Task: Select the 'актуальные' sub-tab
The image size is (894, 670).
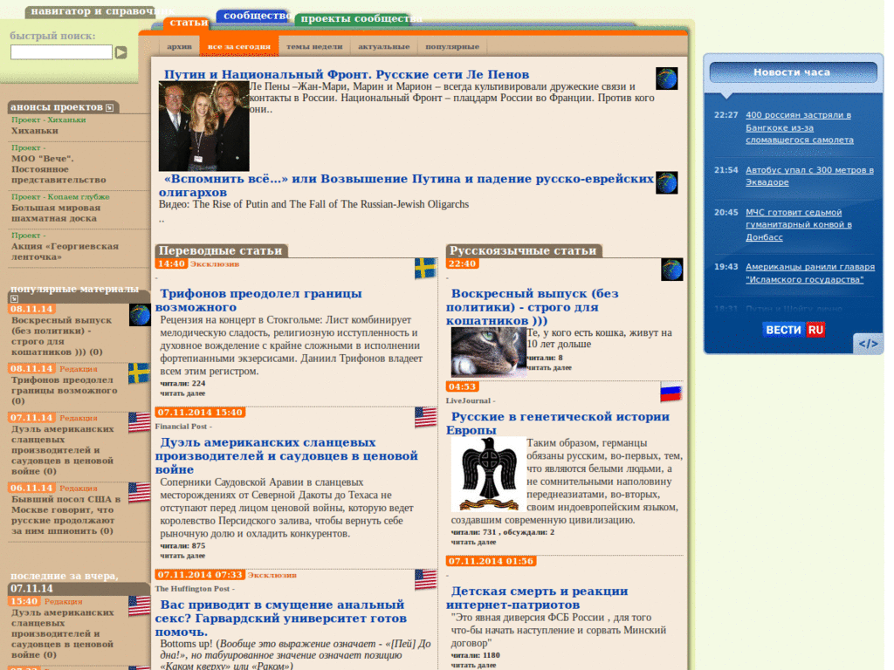Action: point(384,47)
